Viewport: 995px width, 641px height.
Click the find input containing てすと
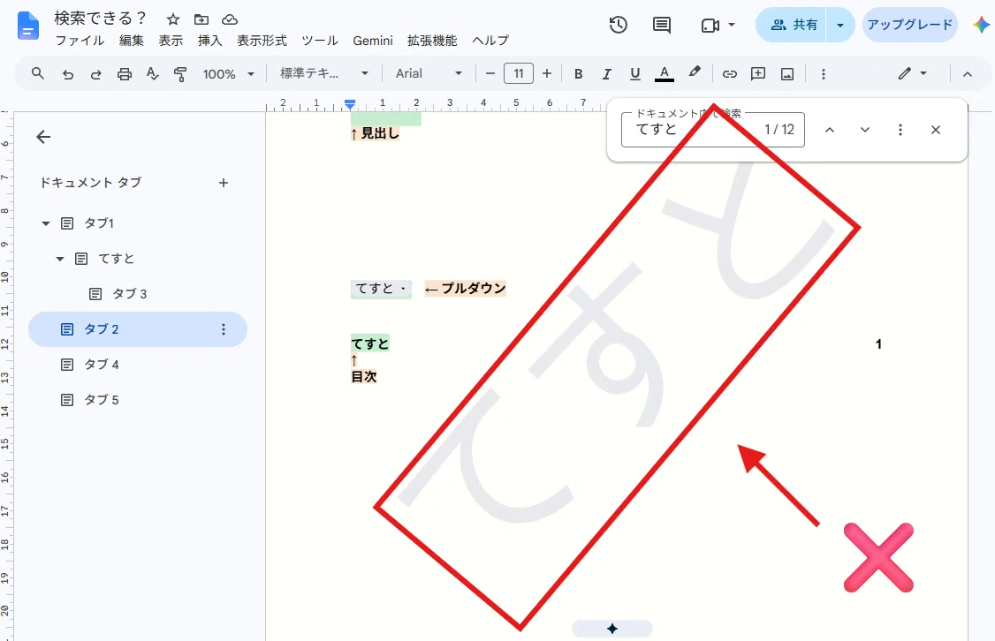(x=712, y=130)
